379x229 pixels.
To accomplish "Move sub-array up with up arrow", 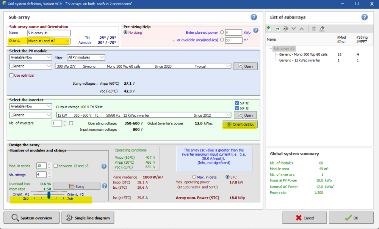I will coord(302,28).
